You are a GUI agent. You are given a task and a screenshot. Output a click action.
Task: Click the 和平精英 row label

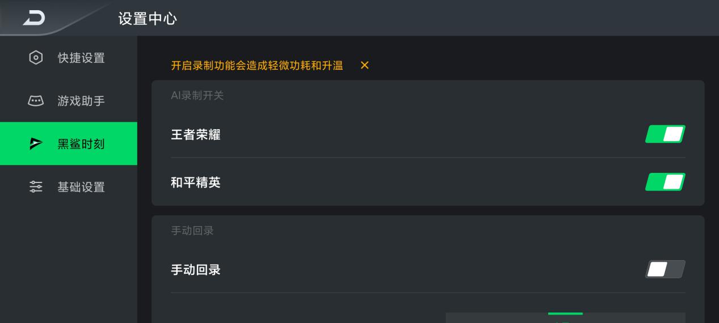[196, 182]
